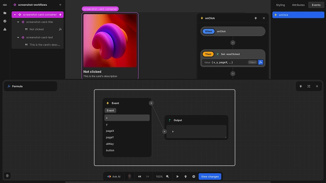This screenshot has height=183, width=326.
Task: Click the Event node plus connector
Action: 151,103
